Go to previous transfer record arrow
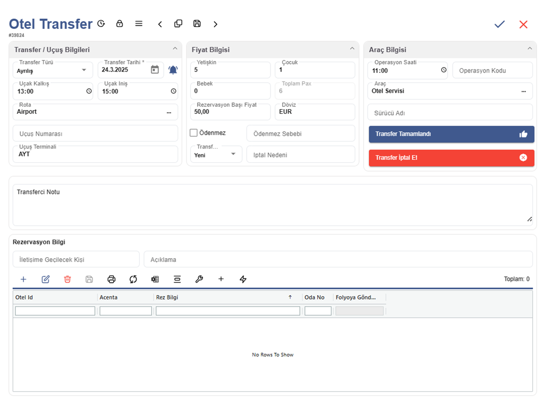 click(x=160, y=24)
